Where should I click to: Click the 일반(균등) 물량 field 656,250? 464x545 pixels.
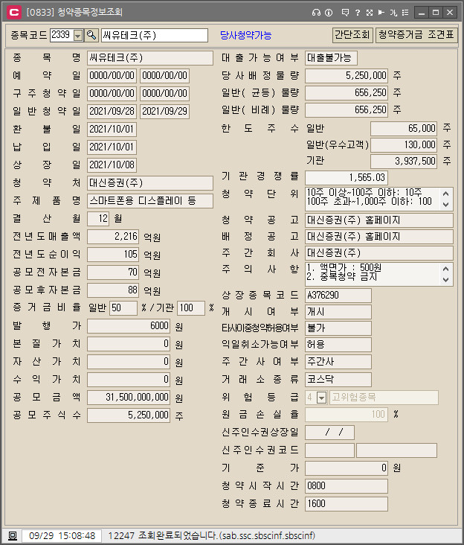(x=347, y=93)
